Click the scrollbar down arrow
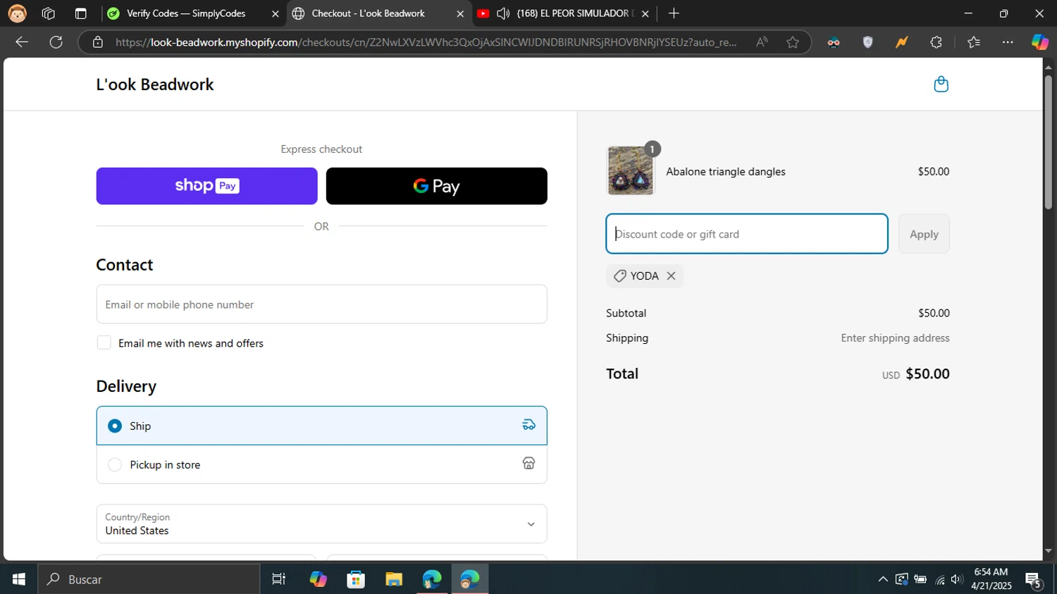Image resolution: width=1057 pixels, height=594 pixels. click(1049, 552)
